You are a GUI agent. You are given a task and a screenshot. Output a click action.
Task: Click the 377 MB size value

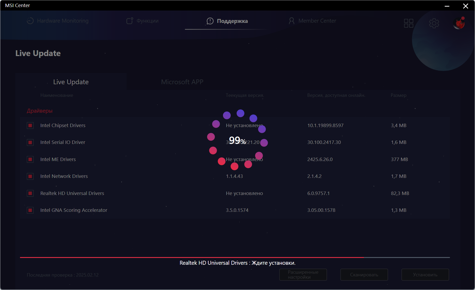[399, 159]
